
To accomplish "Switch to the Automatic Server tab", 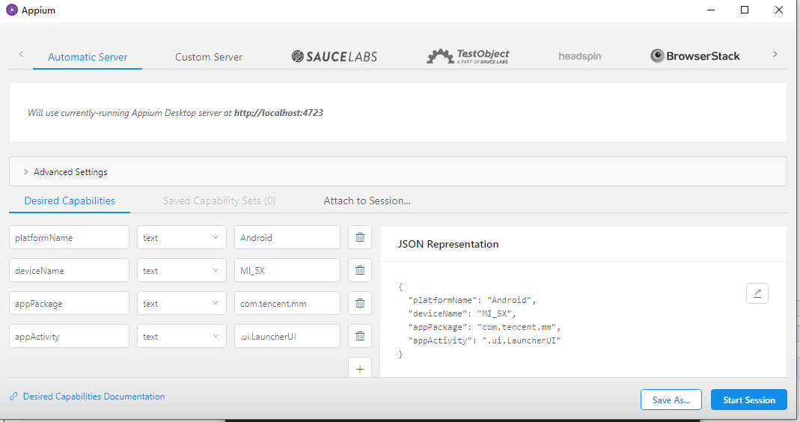I will pos(88,57).
